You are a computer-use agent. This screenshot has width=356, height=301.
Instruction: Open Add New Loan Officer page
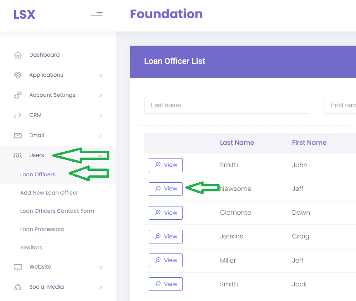click(x=49, y=193)
